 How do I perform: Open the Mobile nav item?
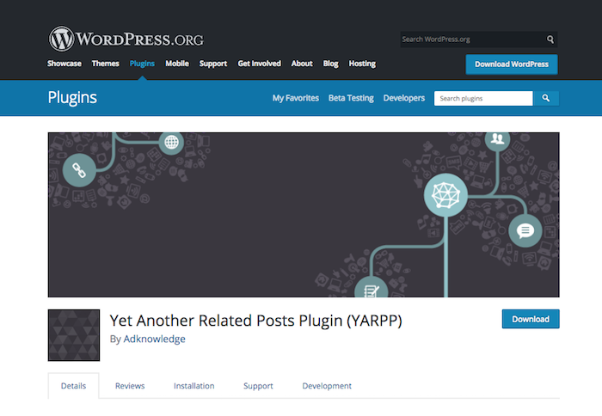[x=177, y=64]
